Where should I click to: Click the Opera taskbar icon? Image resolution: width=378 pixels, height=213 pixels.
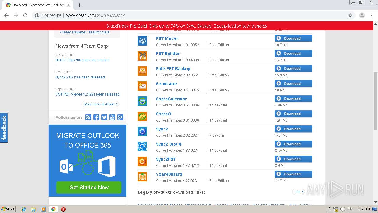(63, 209)
